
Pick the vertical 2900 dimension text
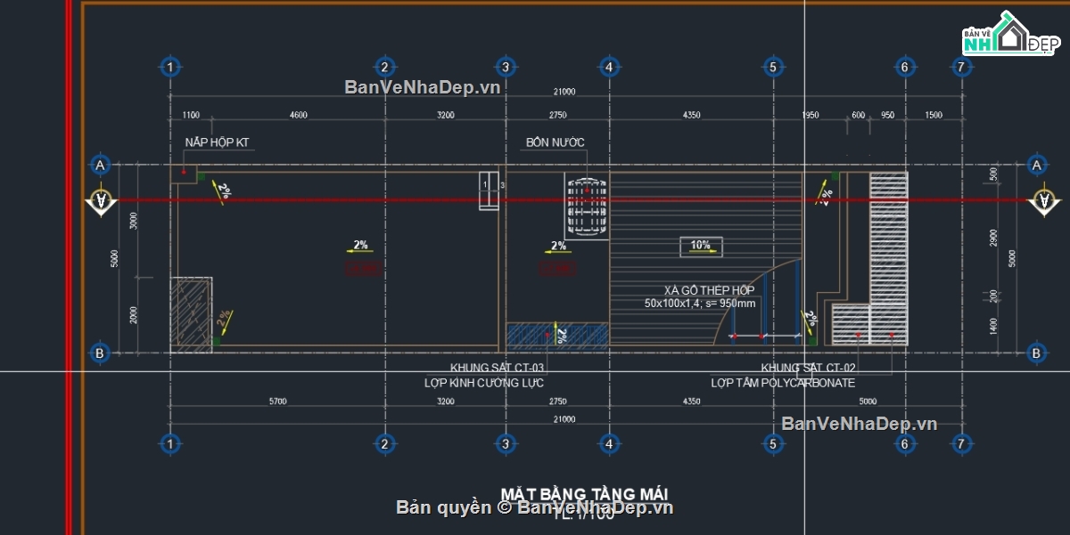point(994,239)
